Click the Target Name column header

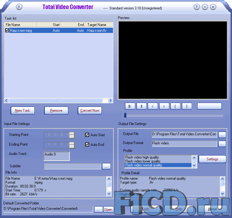click(x=99, y=24)
